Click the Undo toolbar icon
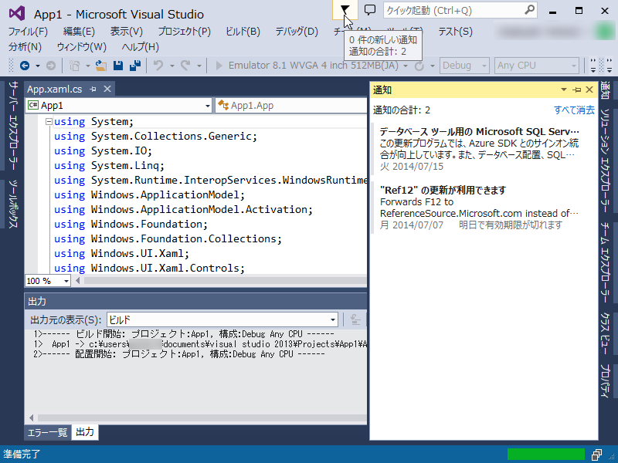618x463 pixels. click(x=158, y=66)
